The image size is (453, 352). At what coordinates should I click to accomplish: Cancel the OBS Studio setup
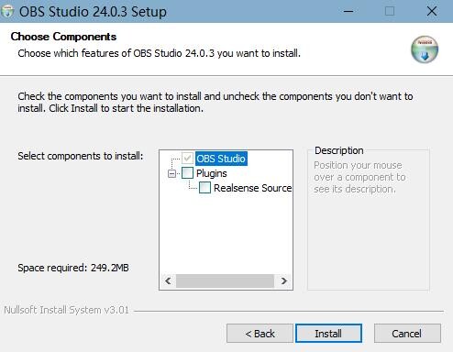coord(407,334)
